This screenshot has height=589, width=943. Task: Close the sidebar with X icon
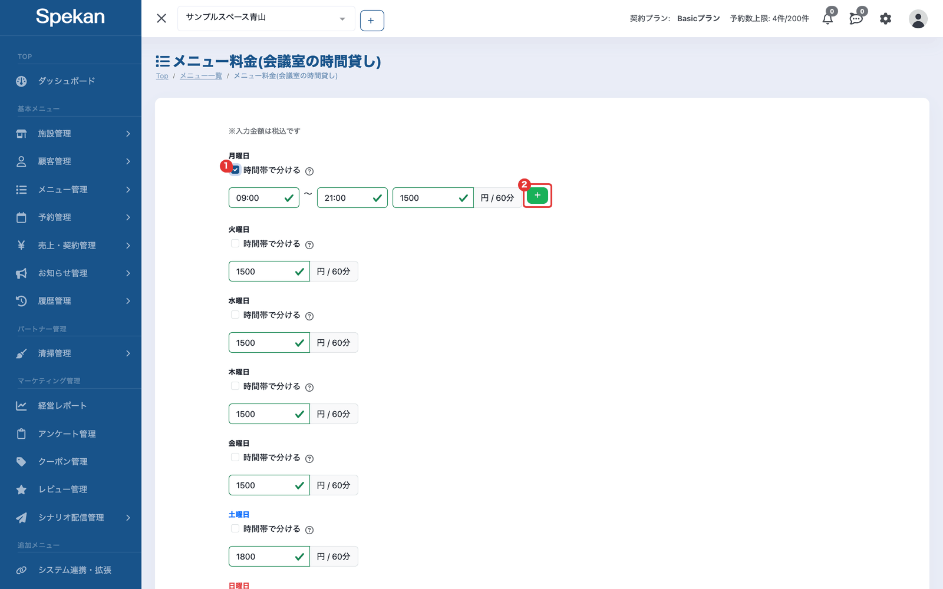pos(161,18)
